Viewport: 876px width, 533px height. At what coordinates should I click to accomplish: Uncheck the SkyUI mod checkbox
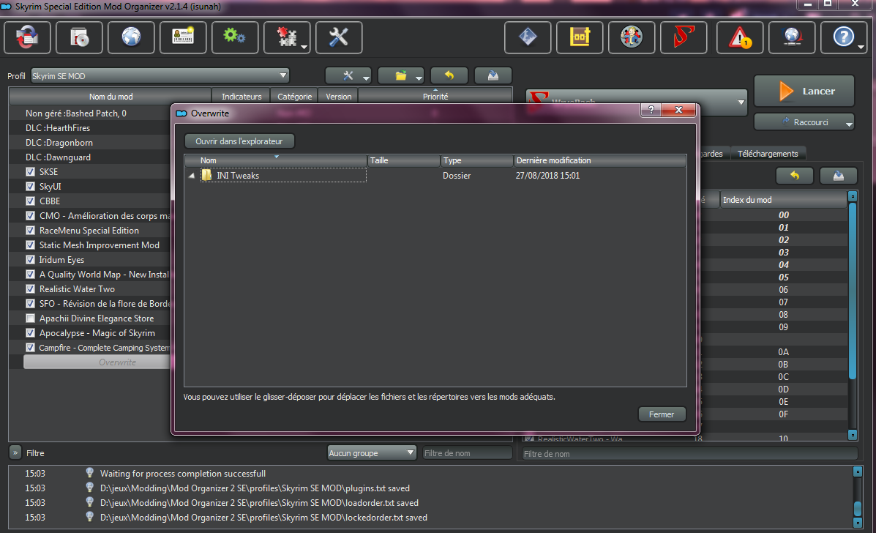pos(30,186)
